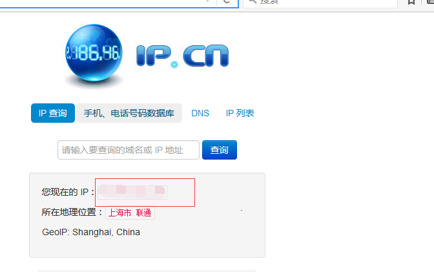Switch to 手机、电话号码数据库 tab
The height and width of the screenshot is (272, 434).
(x=129, y=113)
